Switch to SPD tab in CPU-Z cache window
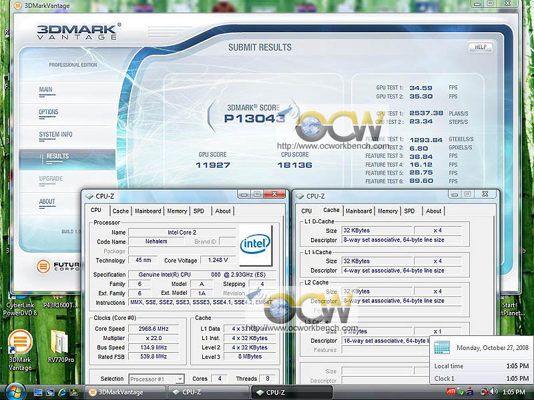Screen dimensions: 534x400 pos(410,211)
